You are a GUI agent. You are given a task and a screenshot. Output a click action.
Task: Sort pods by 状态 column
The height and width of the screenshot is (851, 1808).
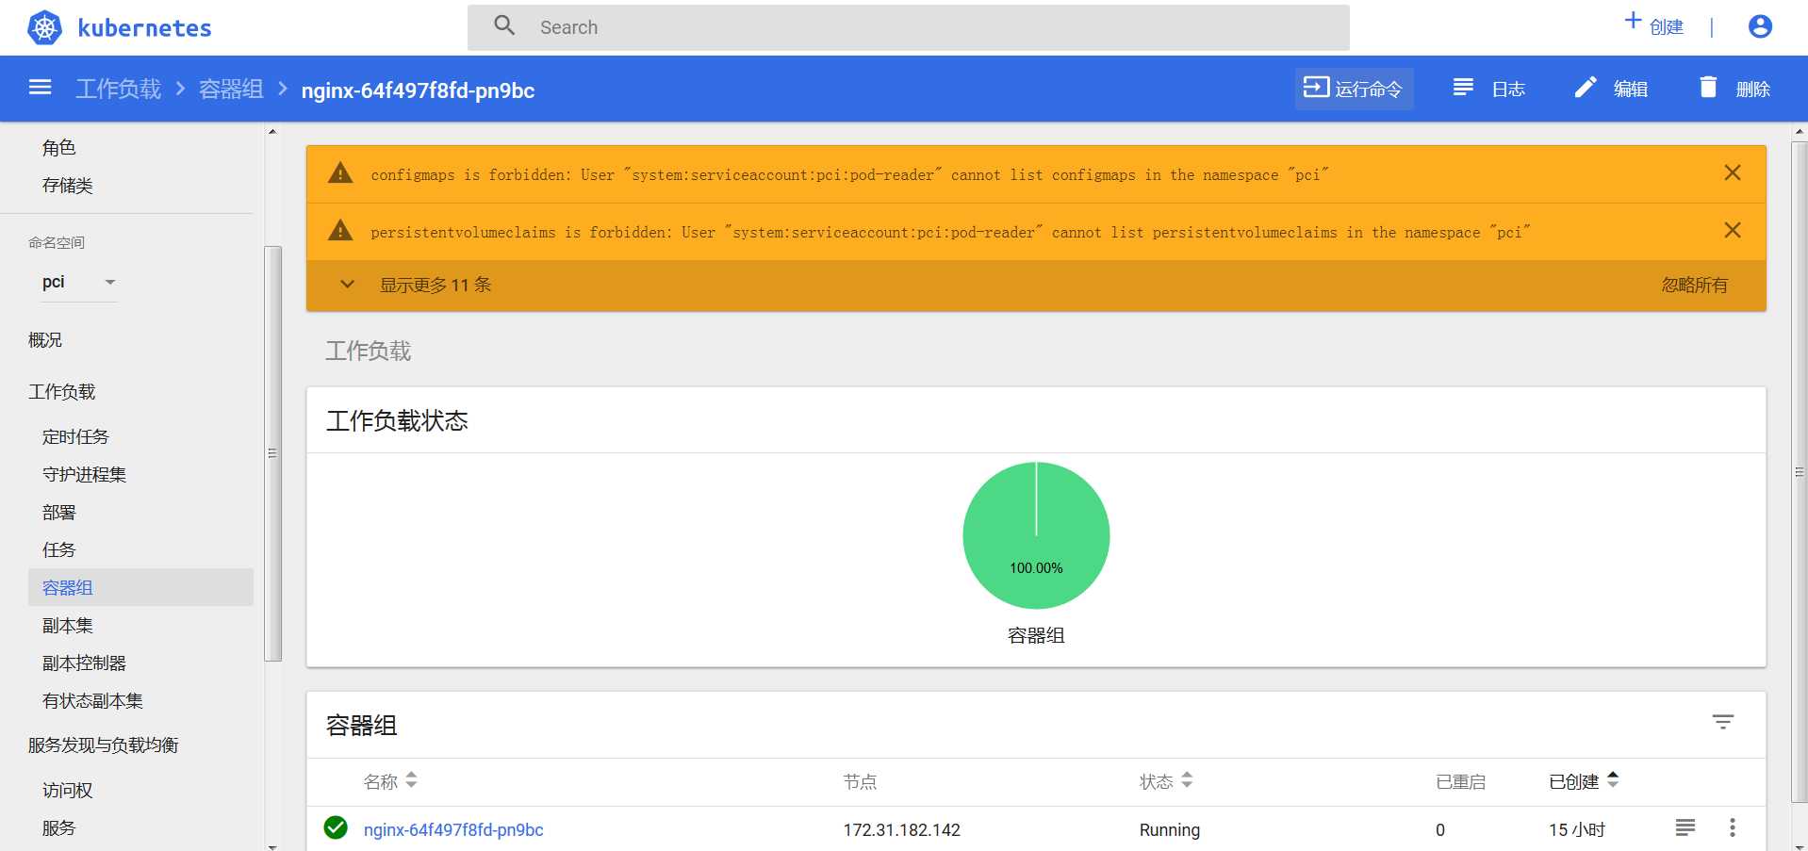(1166, 781)
